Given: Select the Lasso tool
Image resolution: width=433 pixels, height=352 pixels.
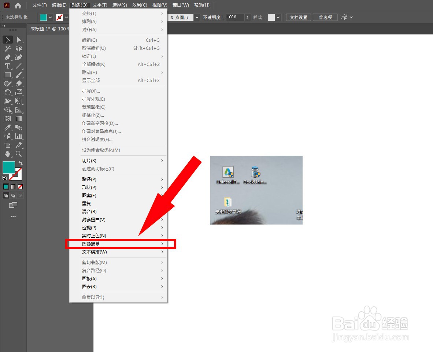Looking at the screenshot, I should pos(19,49).
